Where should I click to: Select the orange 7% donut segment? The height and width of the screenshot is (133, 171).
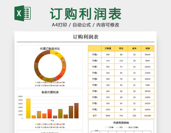pyautogui.click(x=64, y=70)
